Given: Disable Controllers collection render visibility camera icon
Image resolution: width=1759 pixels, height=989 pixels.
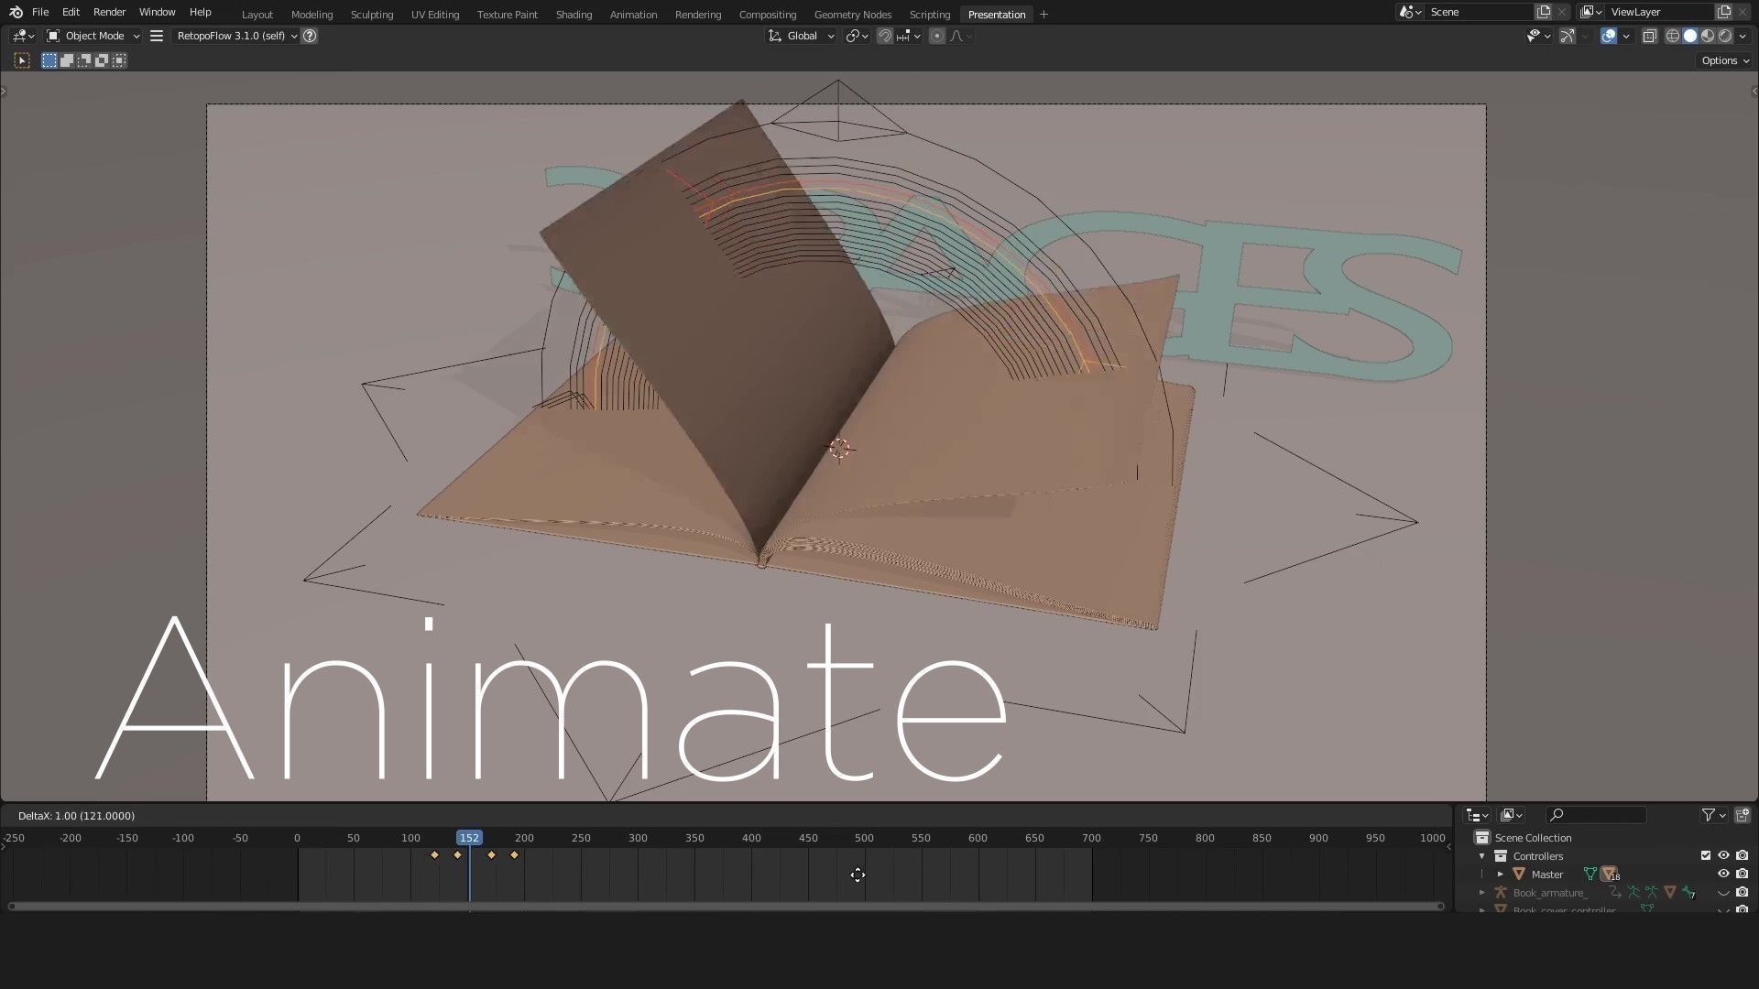Looking at the screenshot, I should coord(1742,855).
